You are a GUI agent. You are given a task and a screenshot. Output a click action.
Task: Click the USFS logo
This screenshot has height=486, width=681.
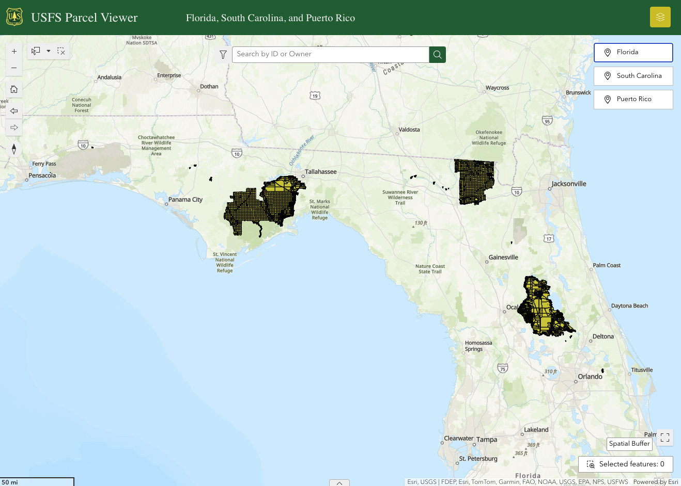[14, 16]
